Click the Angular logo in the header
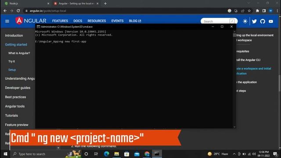 point(31,21)
